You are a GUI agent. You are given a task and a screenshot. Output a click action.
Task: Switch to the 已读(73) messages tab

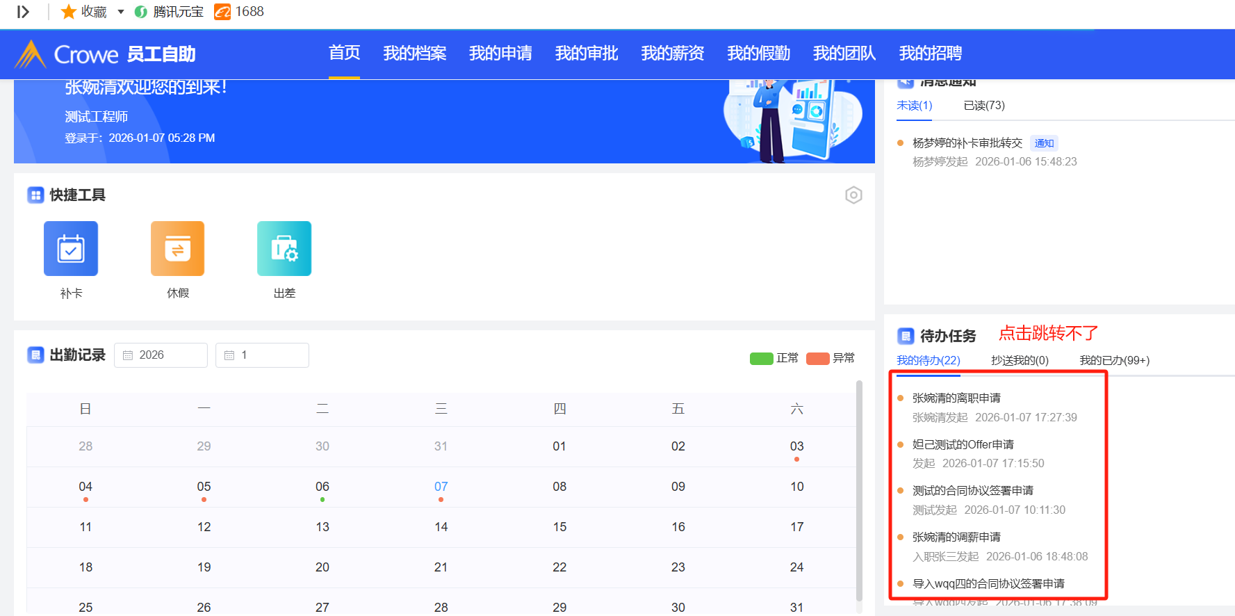(x=984, y=106)
